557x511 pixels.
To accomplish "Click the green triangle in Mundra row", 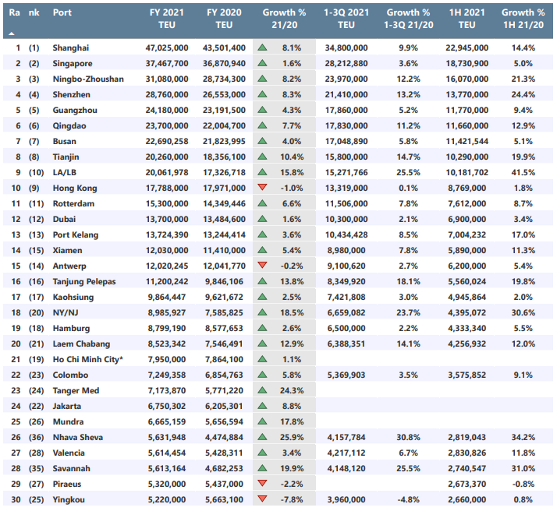I will 262,421.
